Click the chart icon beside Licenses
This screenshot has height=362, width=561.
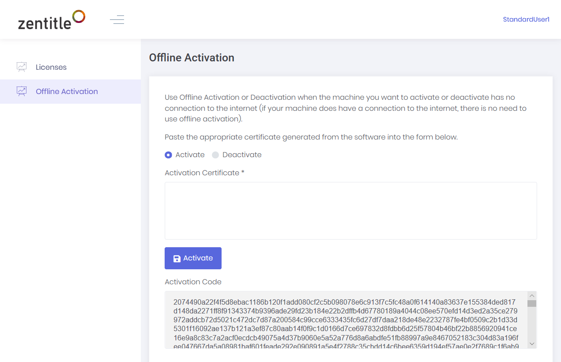tap(22, 67)
